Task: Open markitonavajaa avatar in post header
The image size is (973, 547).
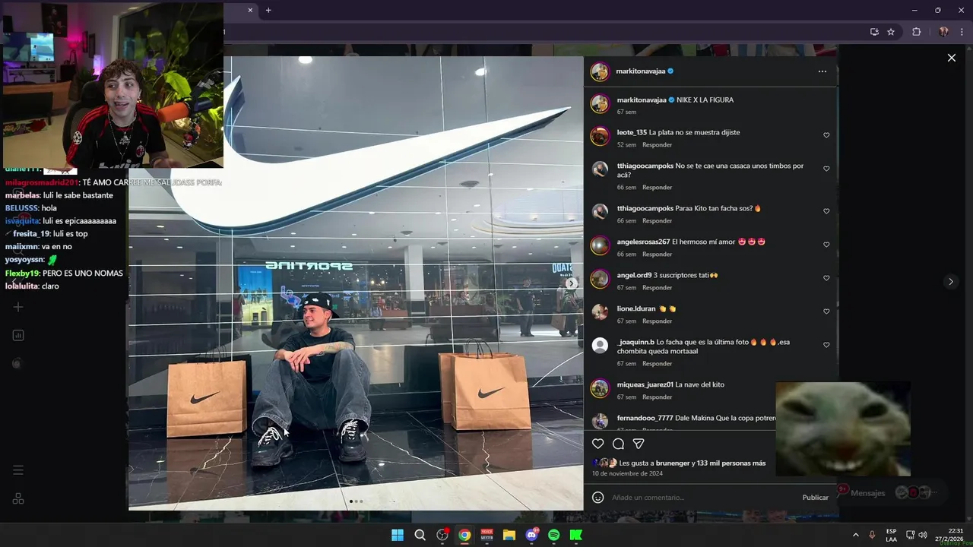Action: coord(600,71)
